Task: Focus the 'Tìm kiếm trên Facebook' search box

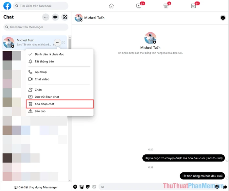Action: point(41,6)
